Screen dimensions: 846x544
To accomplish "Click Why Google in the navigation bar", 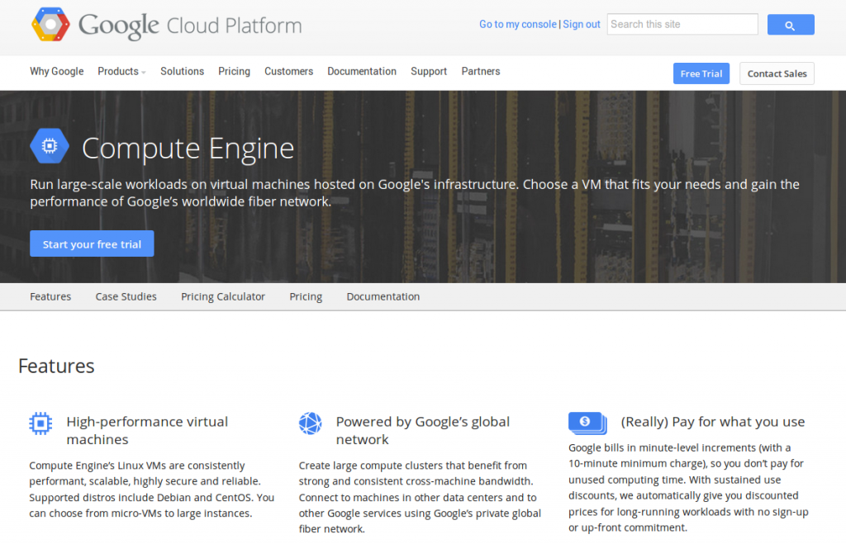I will (x=56, y=72).
